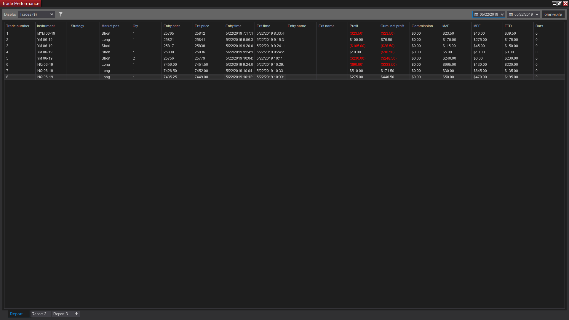Click the $470.00 MFE cell

click(487, 77)
